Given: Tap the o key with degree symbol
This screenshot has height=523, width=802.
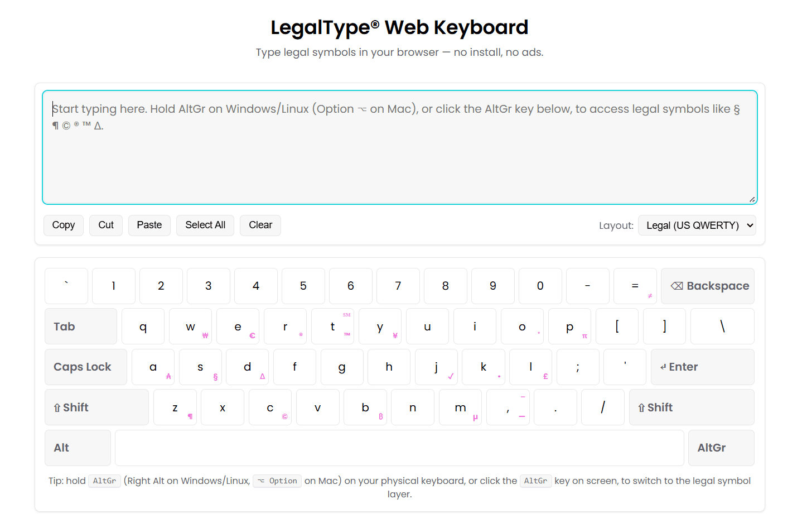Looking at the screenshot, I should (522, 327).
